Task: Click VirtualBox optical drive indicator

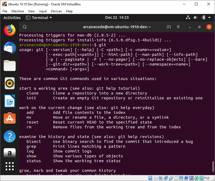Action: [155, 178]
